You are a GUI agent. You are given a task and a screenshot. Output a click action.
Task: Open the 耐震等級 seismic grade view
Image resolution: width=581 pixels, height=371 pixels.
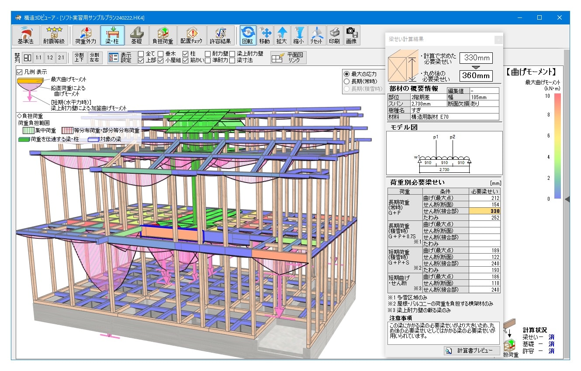pos(54,35)
